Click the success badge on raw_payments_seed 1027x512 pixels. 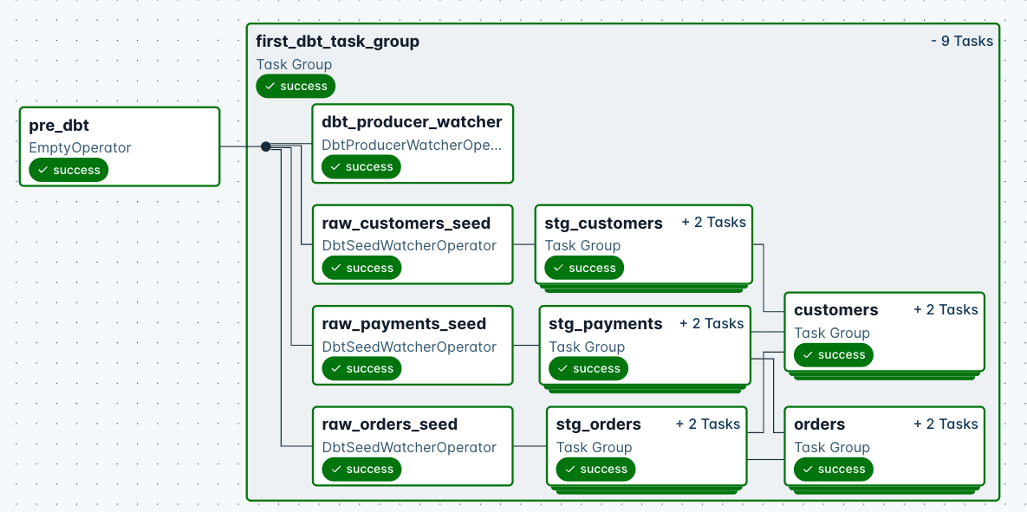tap(361, 368)
